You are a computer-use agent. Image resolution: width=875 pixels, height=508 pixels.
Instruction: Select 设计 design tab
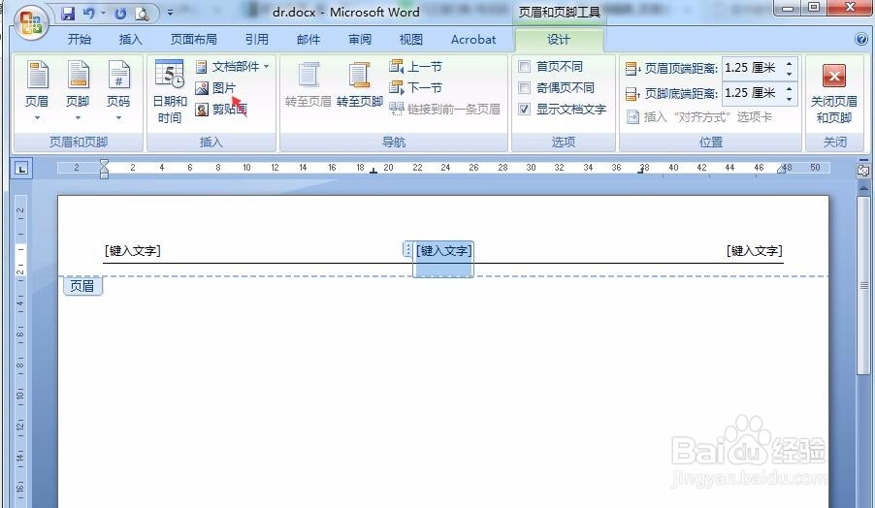(x=559, y=39)
